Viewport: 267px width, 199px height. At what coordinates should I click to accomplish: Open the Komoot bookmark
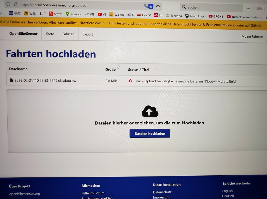(74, 14)
